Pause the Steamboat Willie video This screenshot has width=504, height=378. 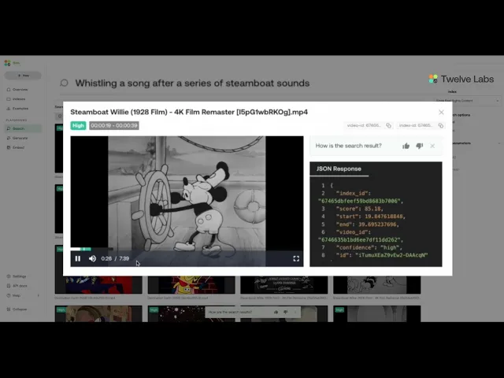(x=77, y=259)
